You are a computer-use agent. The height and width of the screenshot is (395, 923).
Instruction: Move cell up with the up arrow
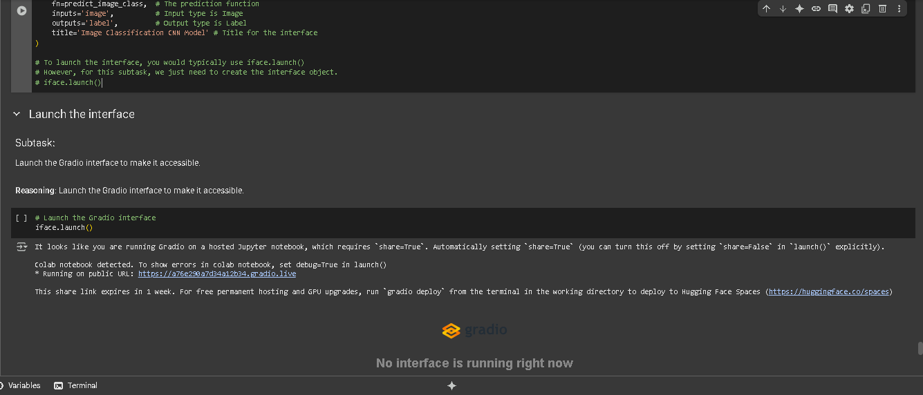click(766, 9)
